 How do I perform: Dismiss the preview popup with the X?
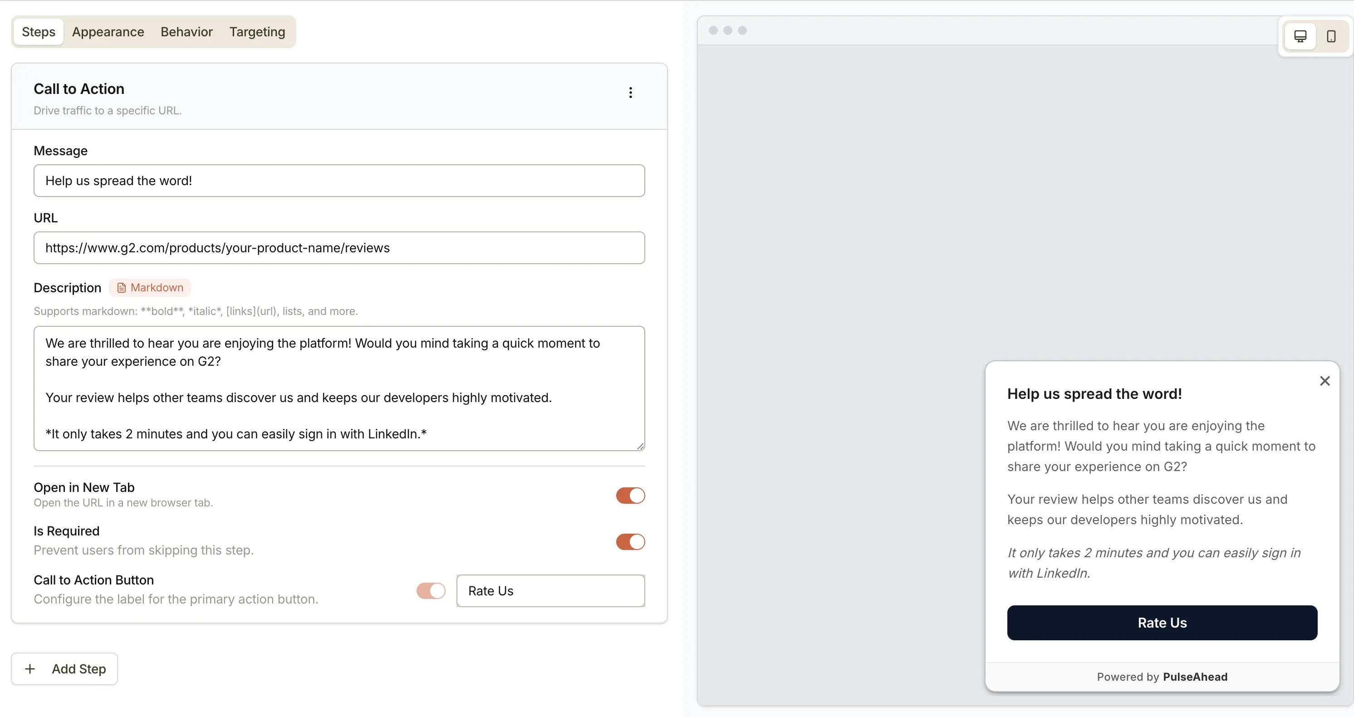click(1325, 381)
